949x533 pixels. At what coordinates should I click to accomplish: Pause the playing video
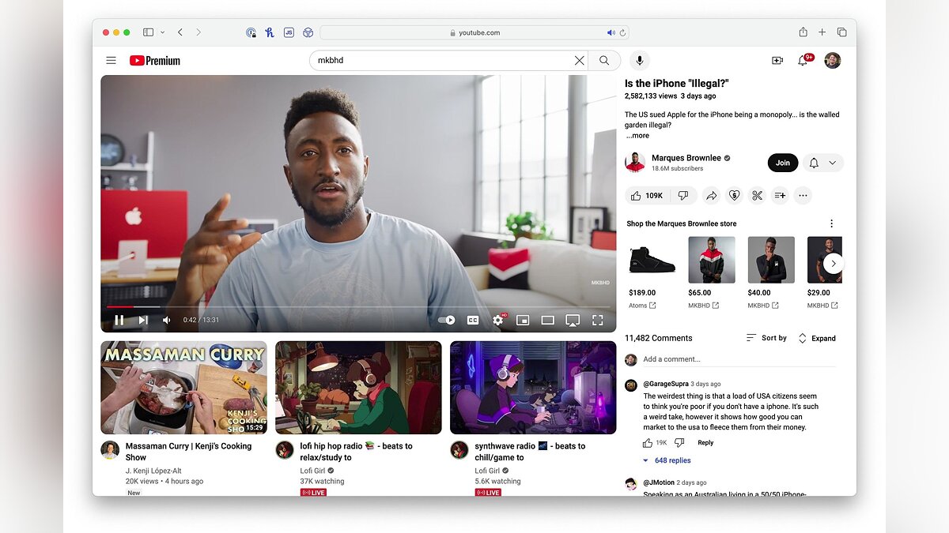click(119, 320)
